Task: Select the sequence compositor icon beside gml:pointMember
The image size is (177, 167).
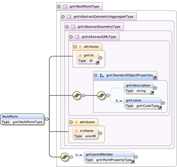Action: coord(64,157)
